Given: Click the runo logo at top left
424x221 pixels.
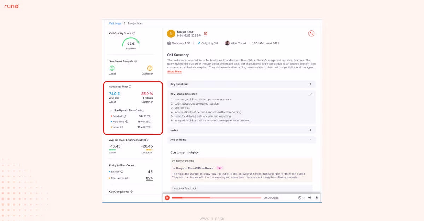Looking at the screenshot, I should (x=11, y=6).
